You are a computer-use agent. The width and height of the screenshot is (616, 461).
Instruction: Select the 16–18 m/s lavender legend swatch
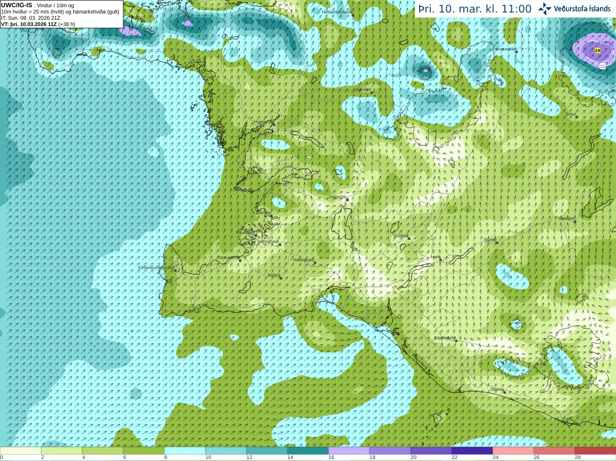pos(349,451)
